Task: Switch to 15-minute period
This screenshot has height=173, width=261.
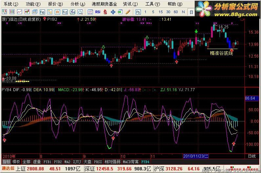Action: [x=161, y=12]
